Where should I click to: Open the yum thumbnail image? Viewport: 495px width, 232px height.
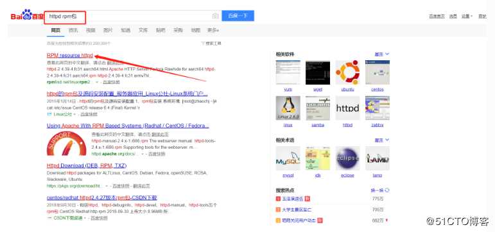(288, 72)
